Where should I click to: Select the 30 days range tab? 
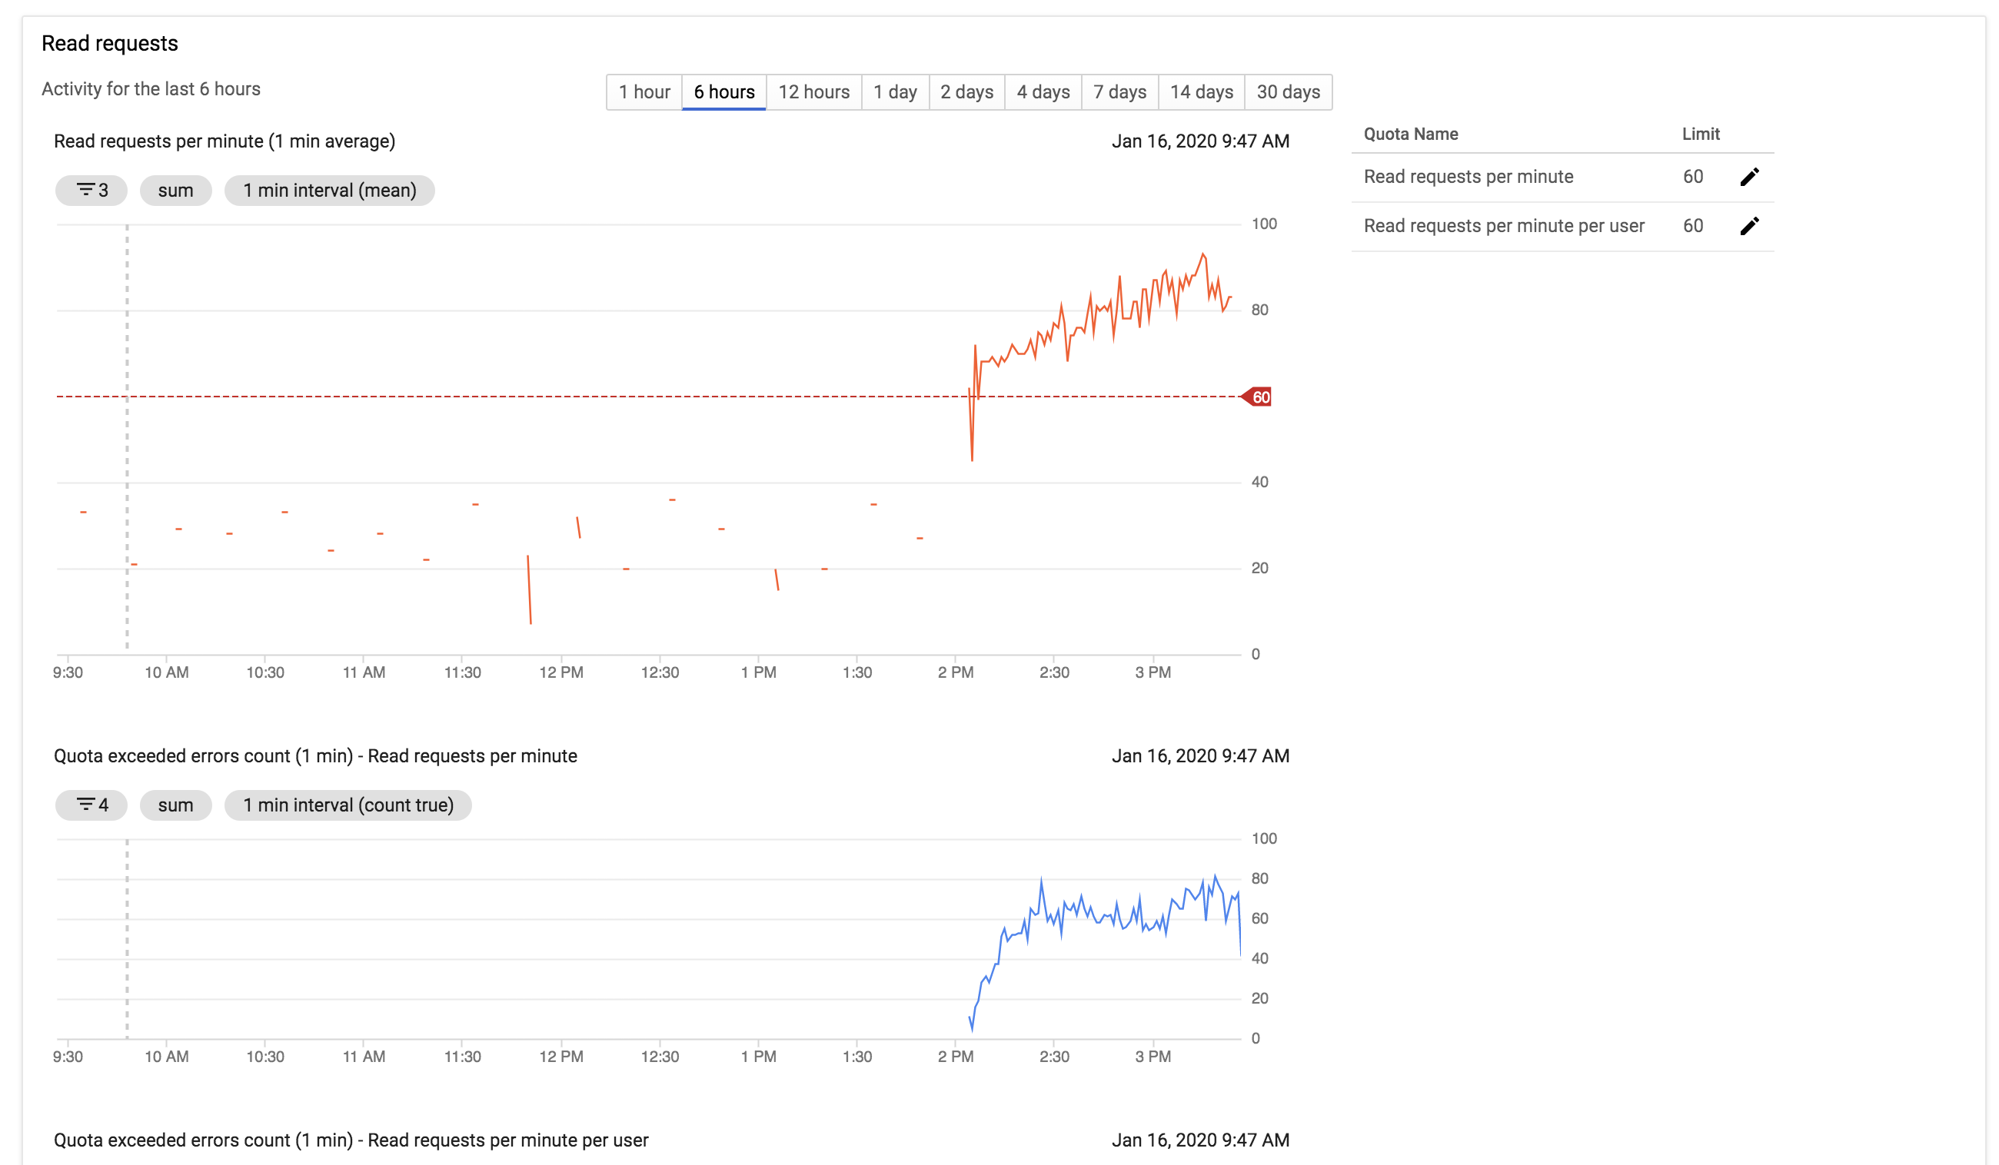(1289, 92)
